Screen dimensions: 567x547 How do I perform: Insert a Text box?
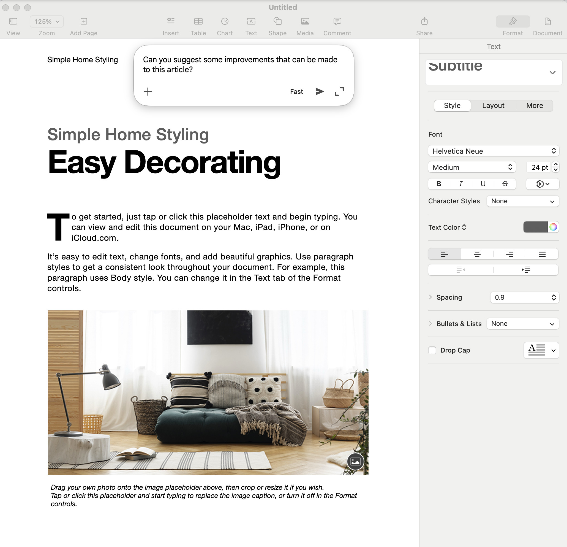(251, 25)
